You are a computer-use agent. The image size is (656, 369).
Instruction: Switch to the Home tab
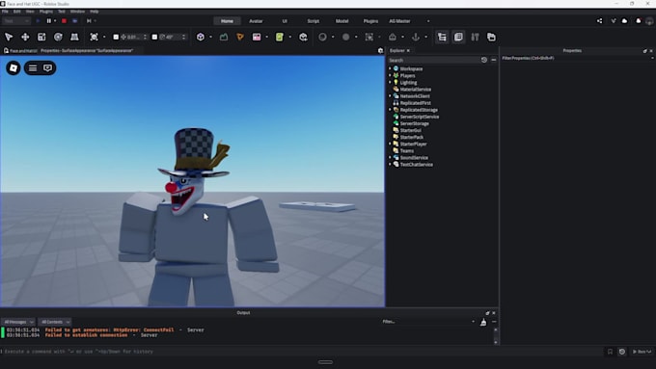(x=227, y=21)
